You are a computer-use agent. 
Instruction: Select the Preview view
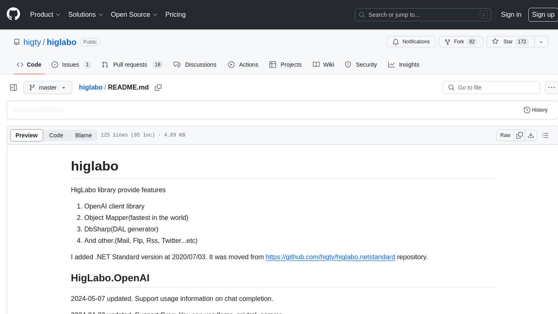click(27, 135)
